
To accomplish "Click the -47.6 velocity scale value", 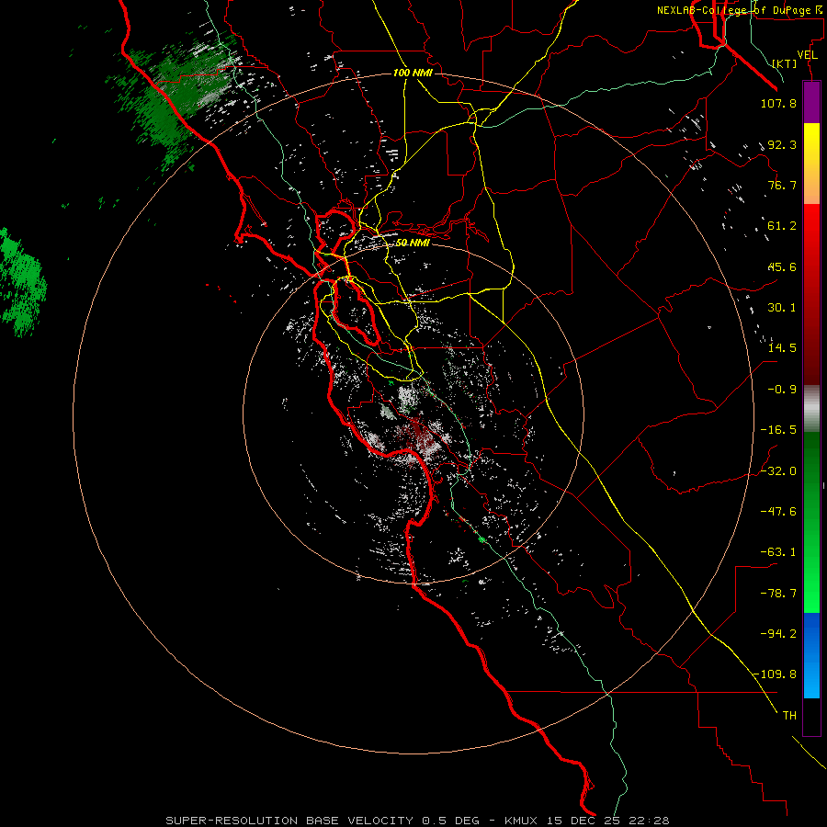I will [778, 512].
